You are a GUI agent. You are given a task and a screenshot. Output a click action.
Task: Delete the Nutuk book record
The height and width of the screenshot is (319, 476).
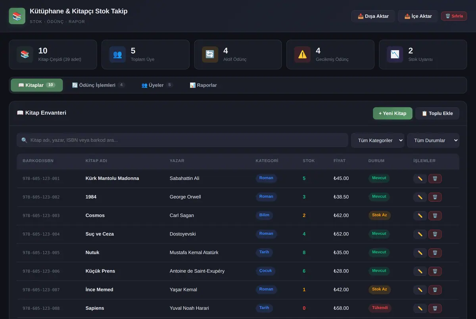(x=435, y=253)
